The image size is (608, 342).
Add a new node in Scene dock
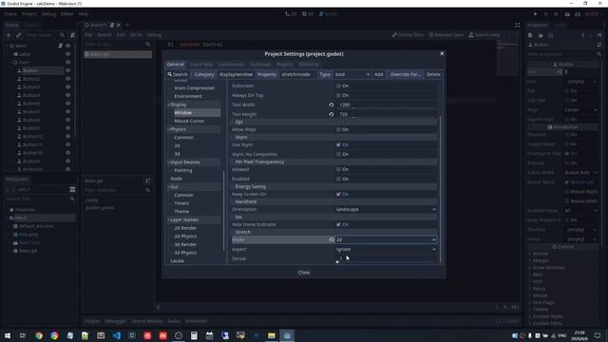9,35
